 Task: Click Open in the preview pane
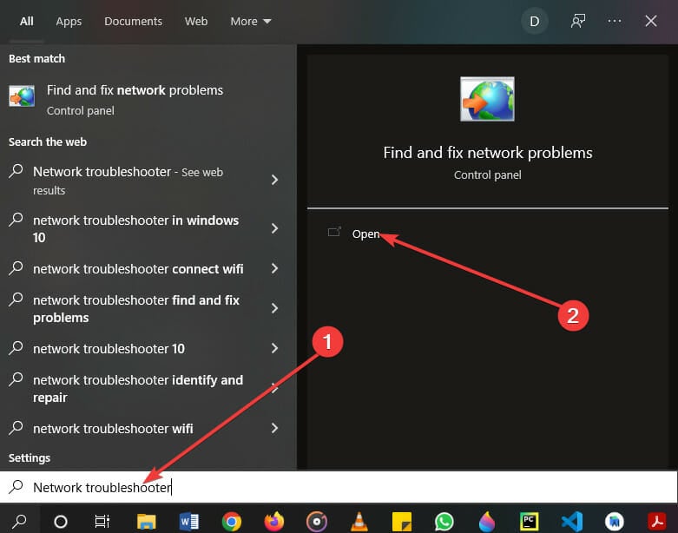(365, 234)
